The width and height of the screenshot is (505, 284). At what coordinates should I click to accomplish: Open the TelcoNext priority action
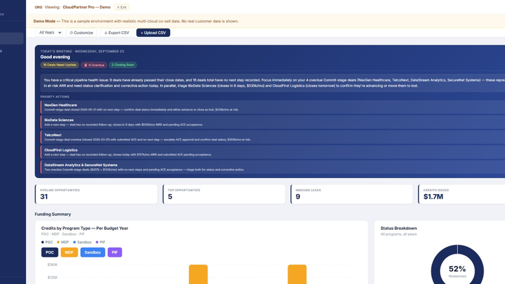point(273,137)
